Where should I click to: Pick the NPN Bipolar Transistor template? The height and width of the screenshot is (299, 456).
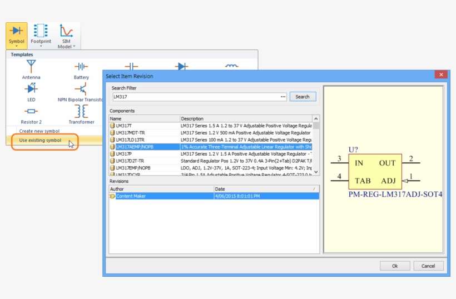[81, 92]
